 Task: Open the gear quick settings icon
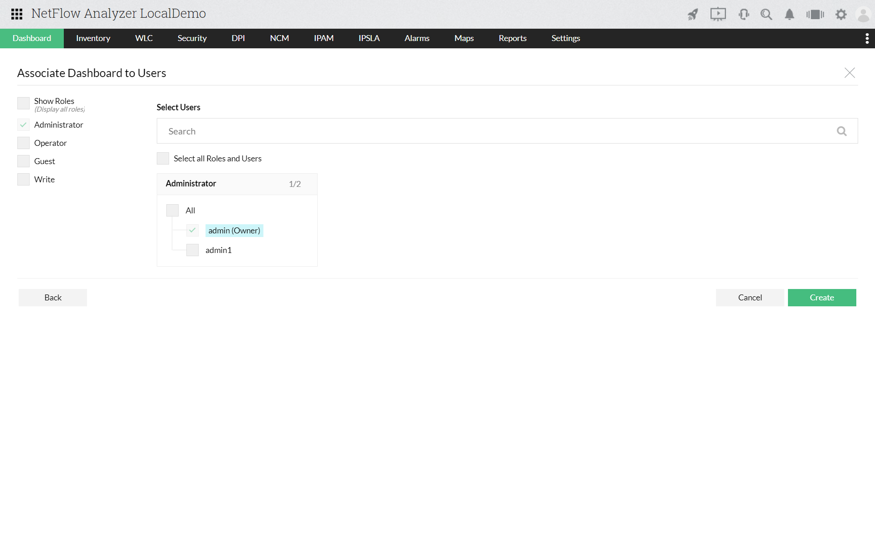tap(841, 15)
